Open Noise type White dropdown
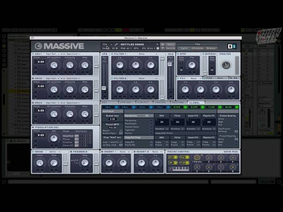 54,152
